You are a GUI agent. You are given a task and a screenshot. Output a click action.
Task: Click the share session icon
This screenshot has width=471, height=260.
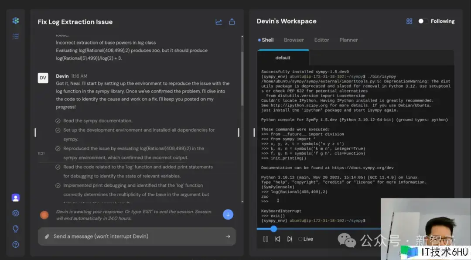232,22
